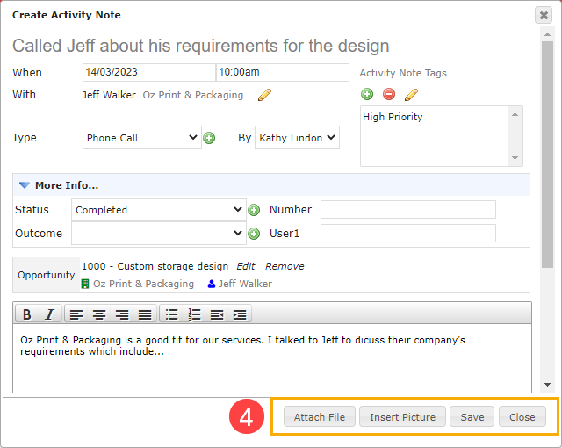Add a new Outcome option with the green plus
The height and width of the screenshot is (448, 562).
254,234
